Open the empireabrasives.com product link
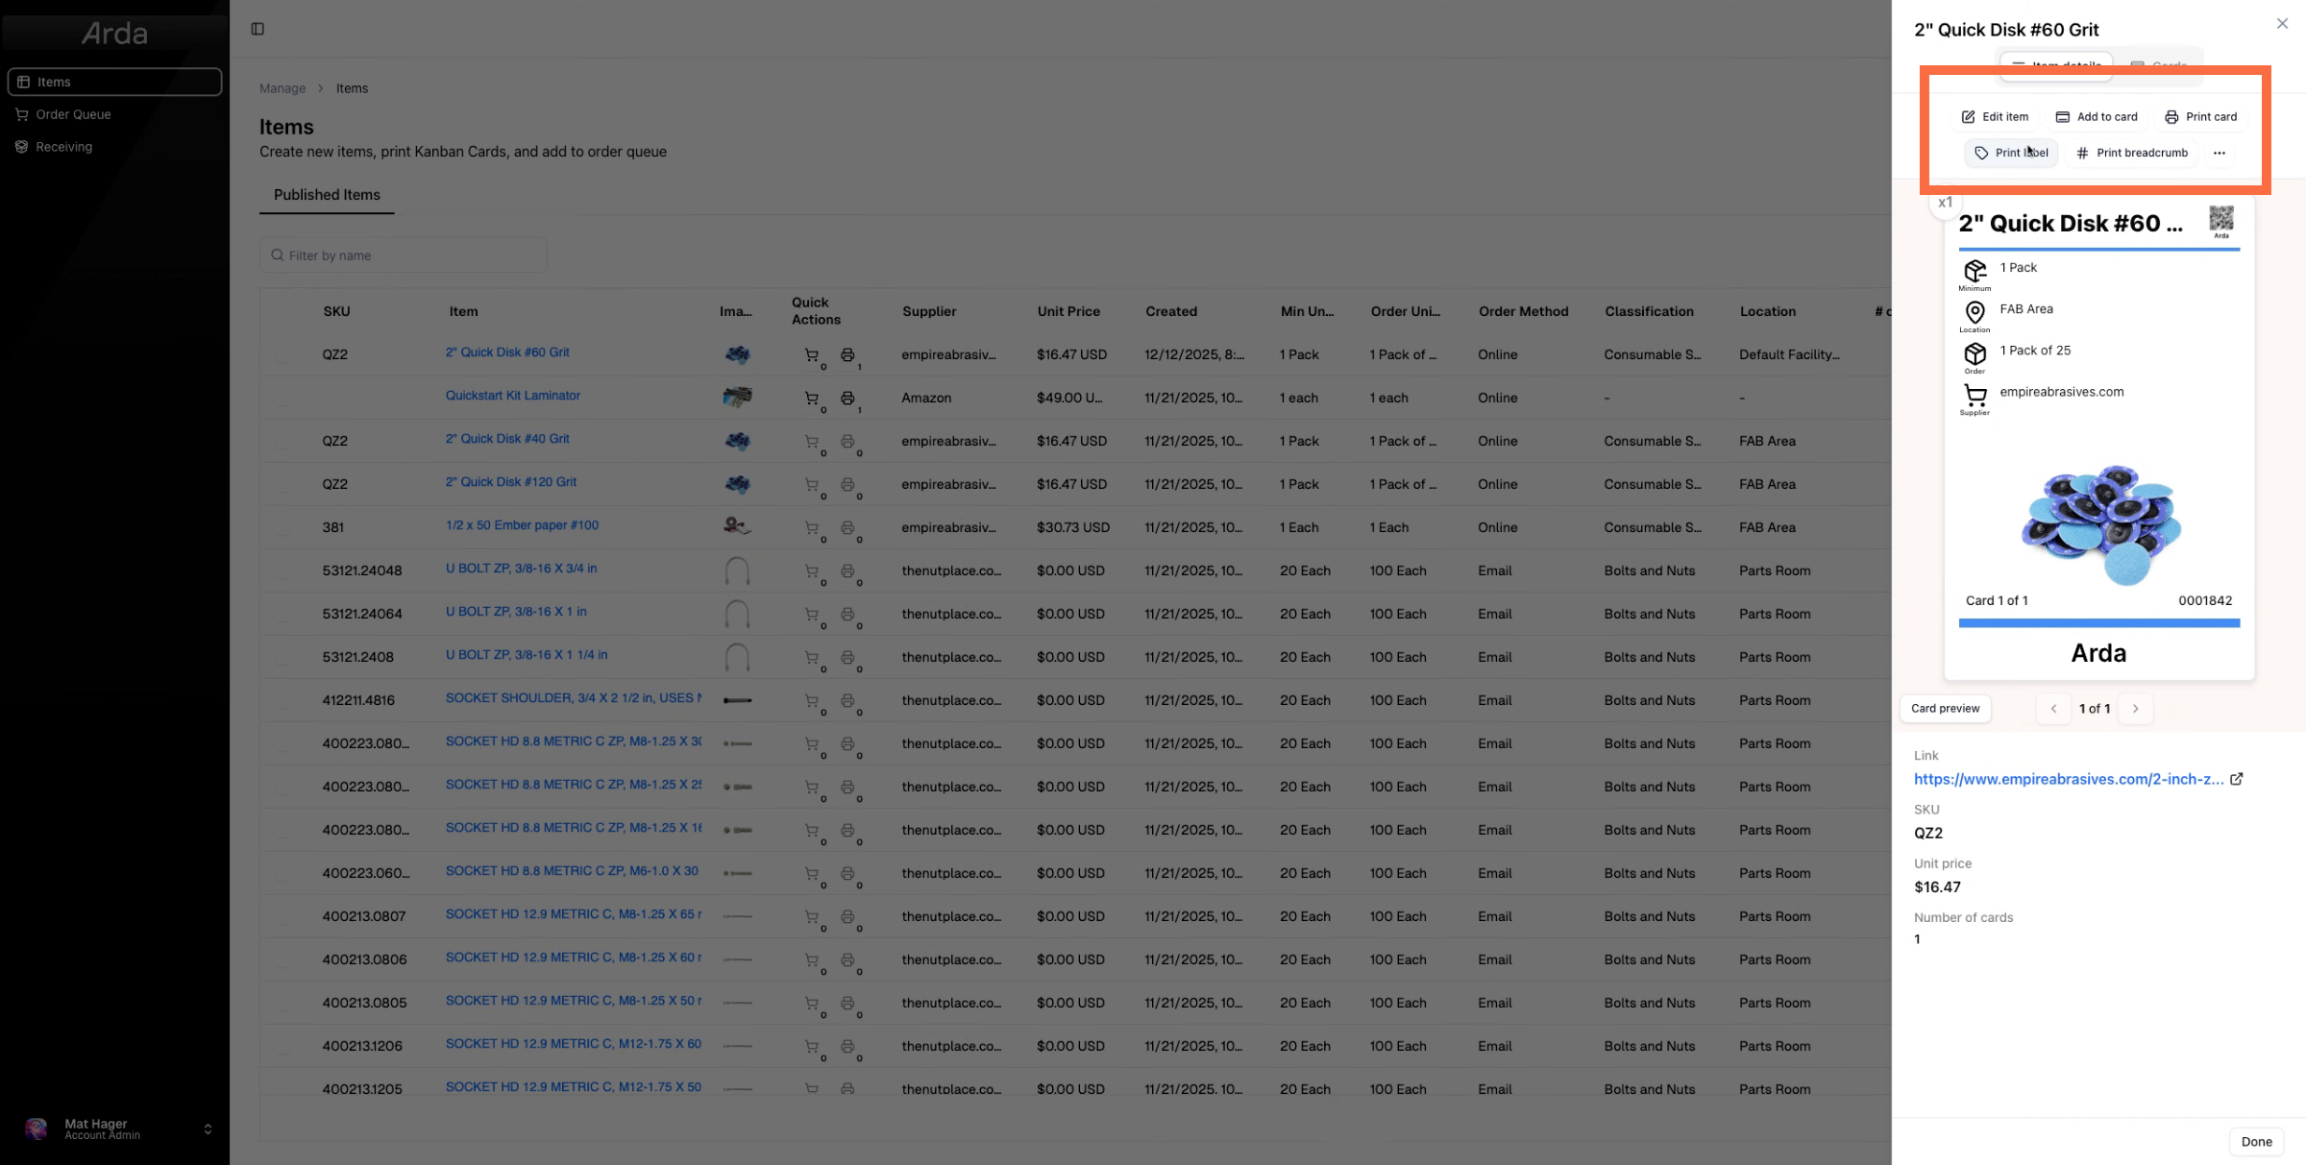2306x1165 pixels. pos(2068,779)
